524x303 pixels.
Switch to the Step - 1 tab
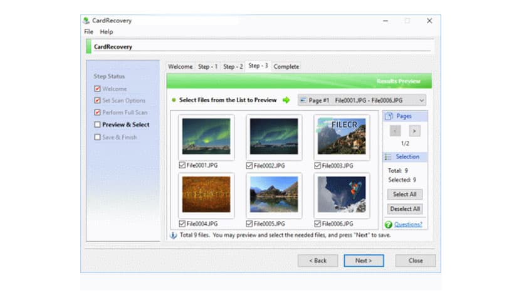[x=207, y=66]
